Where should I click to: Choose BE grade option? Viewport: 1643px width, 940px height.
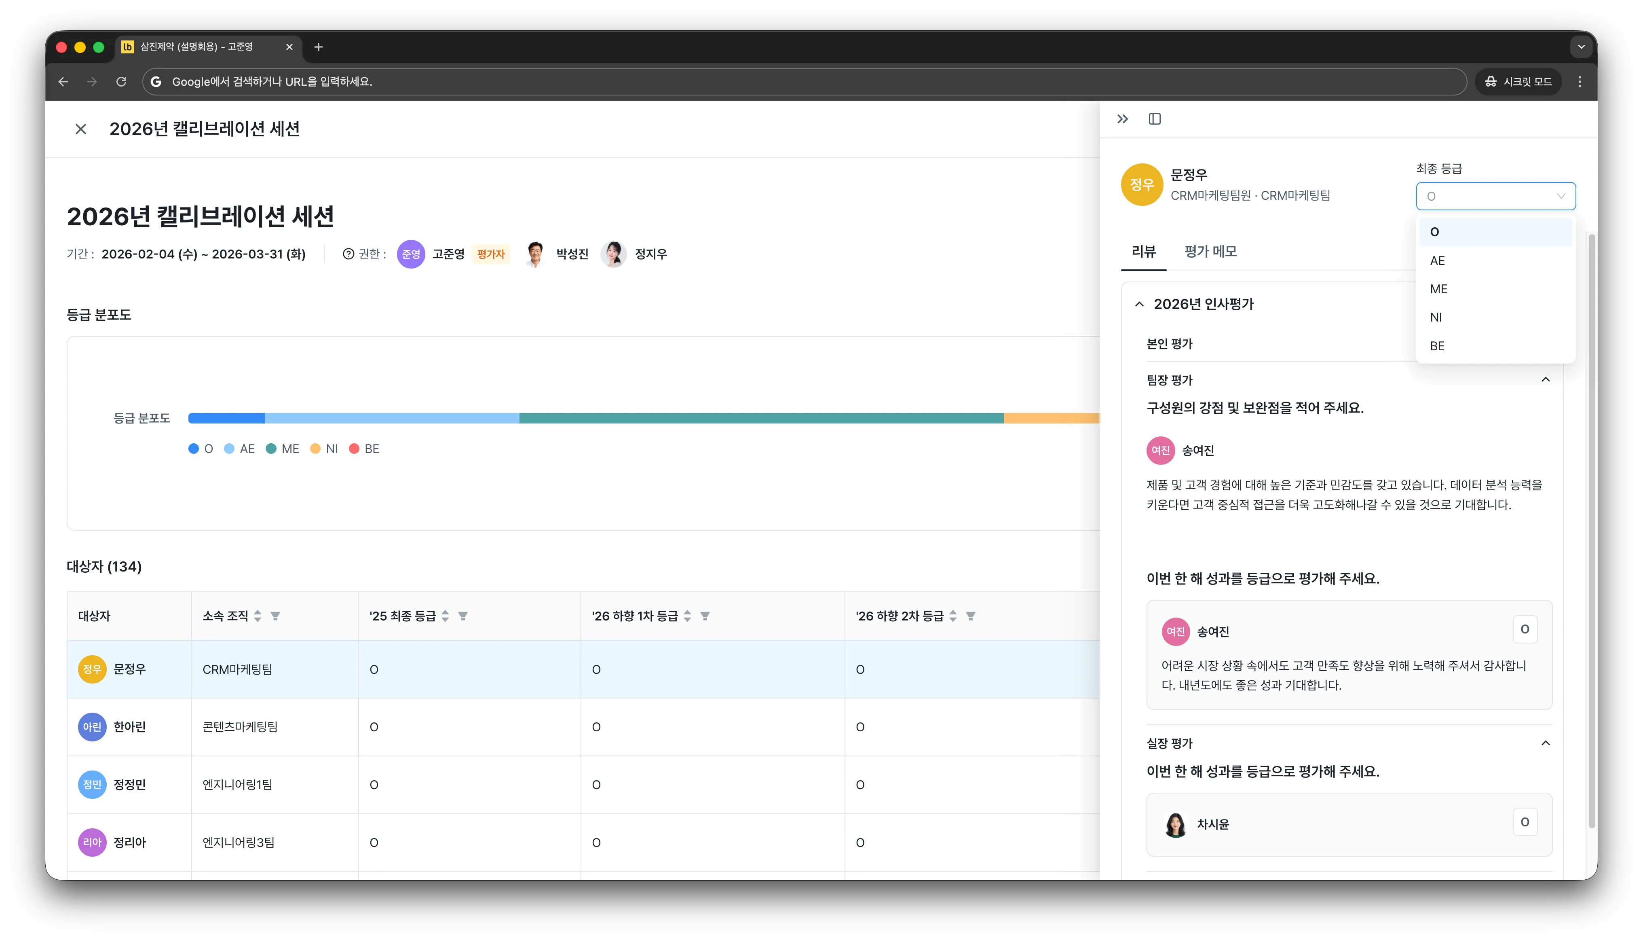click(x=1495, y=346)
